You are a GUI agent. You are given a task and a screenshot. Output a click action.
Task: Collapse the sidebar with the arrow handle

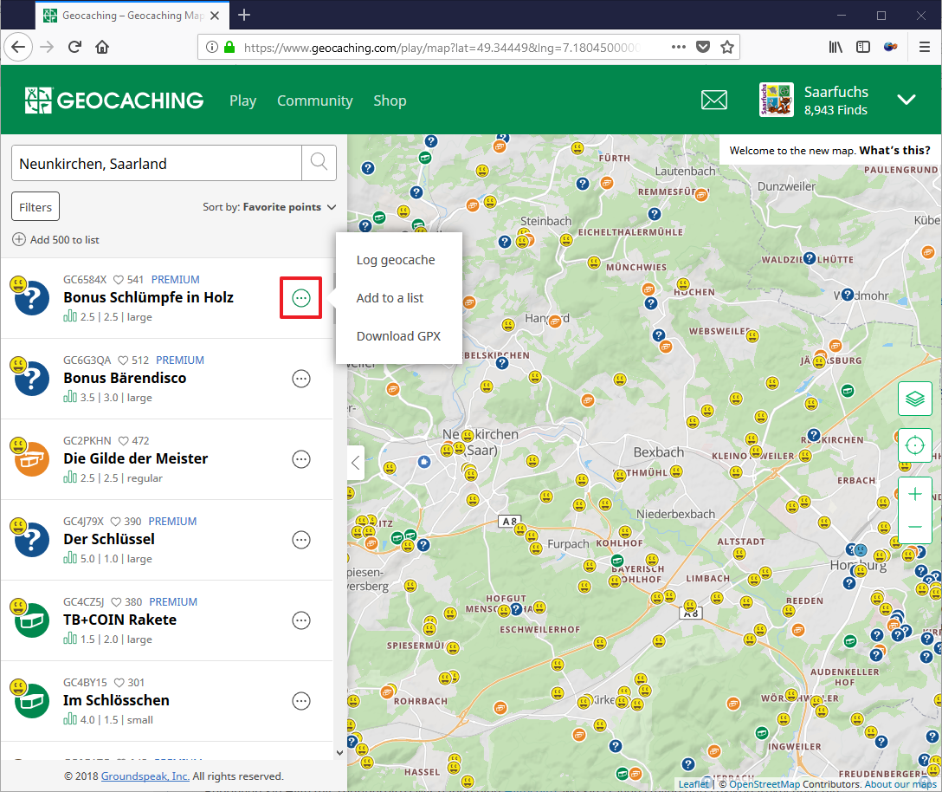coord(356,463)
